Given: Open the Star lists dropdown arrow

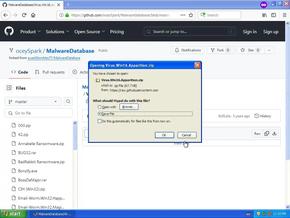Looking at the screenshot, I should point(269,50).
